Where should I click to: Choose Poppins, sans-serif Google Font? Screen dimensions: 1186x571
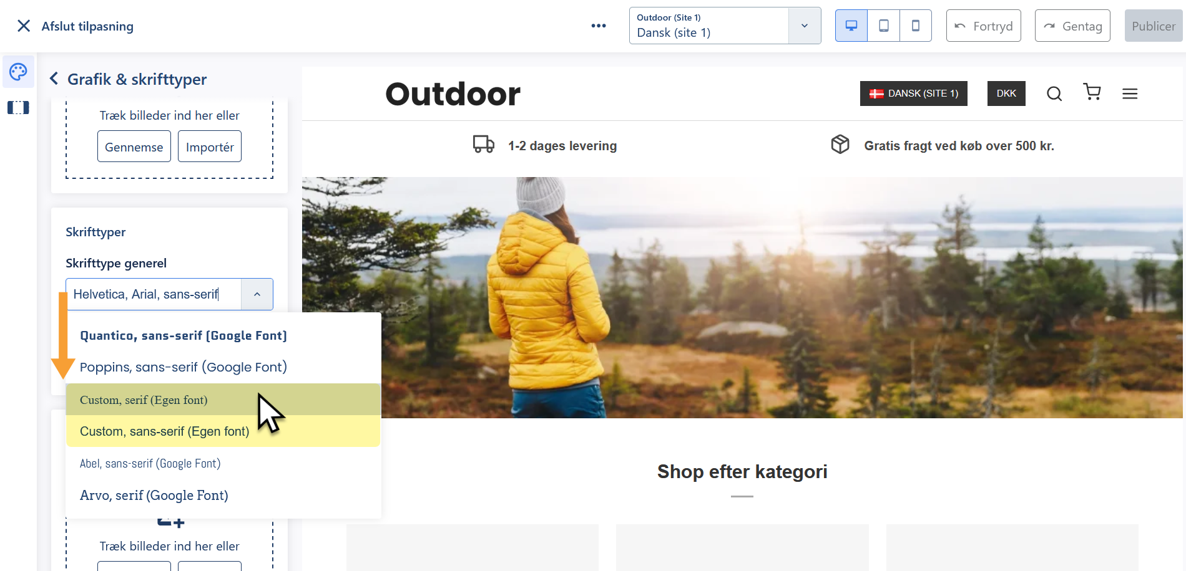coord(183,367)
